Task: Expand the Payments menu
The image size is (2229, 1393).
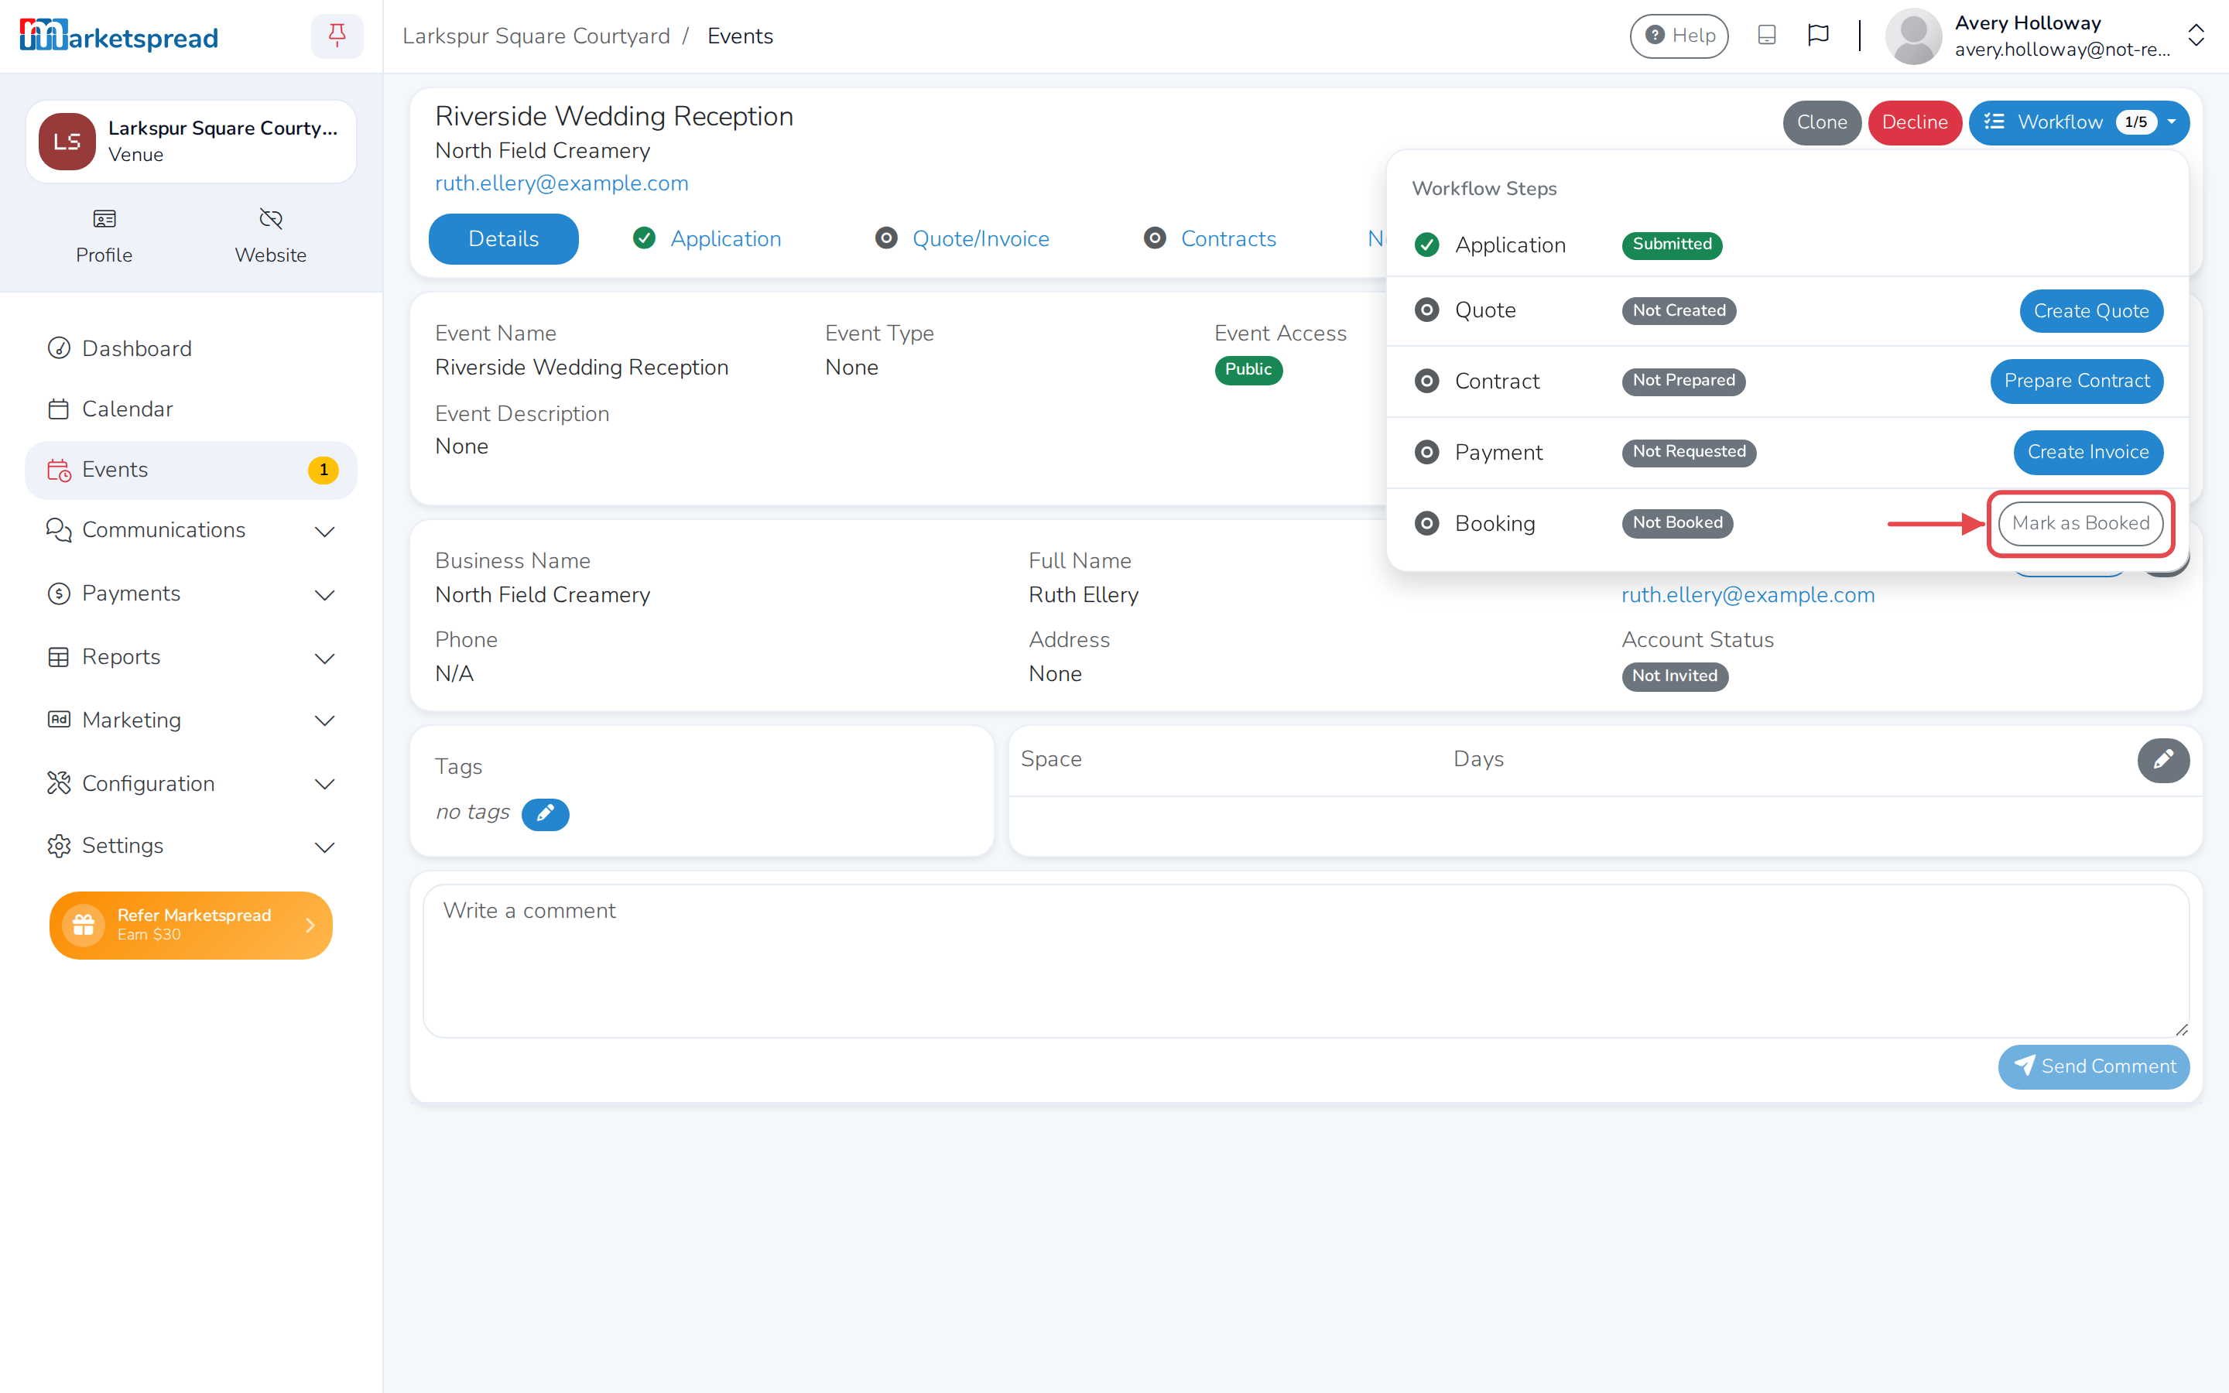Action: click(190, 594)
